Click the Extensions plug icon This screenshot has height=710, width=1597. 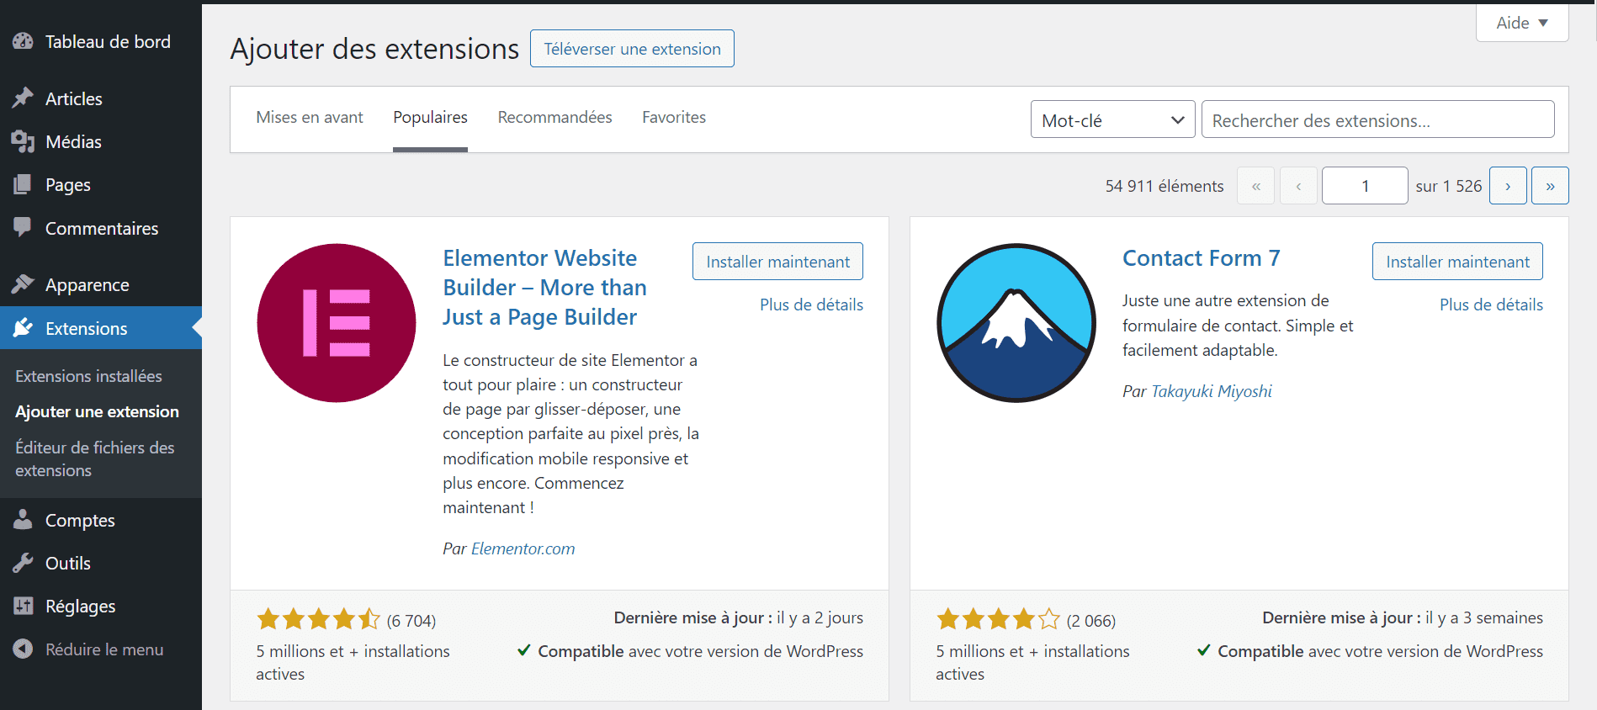tap(23, 328)
